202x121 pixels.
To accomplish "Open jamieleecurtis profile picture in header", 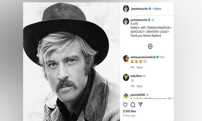I will click(x=126, y=9).
